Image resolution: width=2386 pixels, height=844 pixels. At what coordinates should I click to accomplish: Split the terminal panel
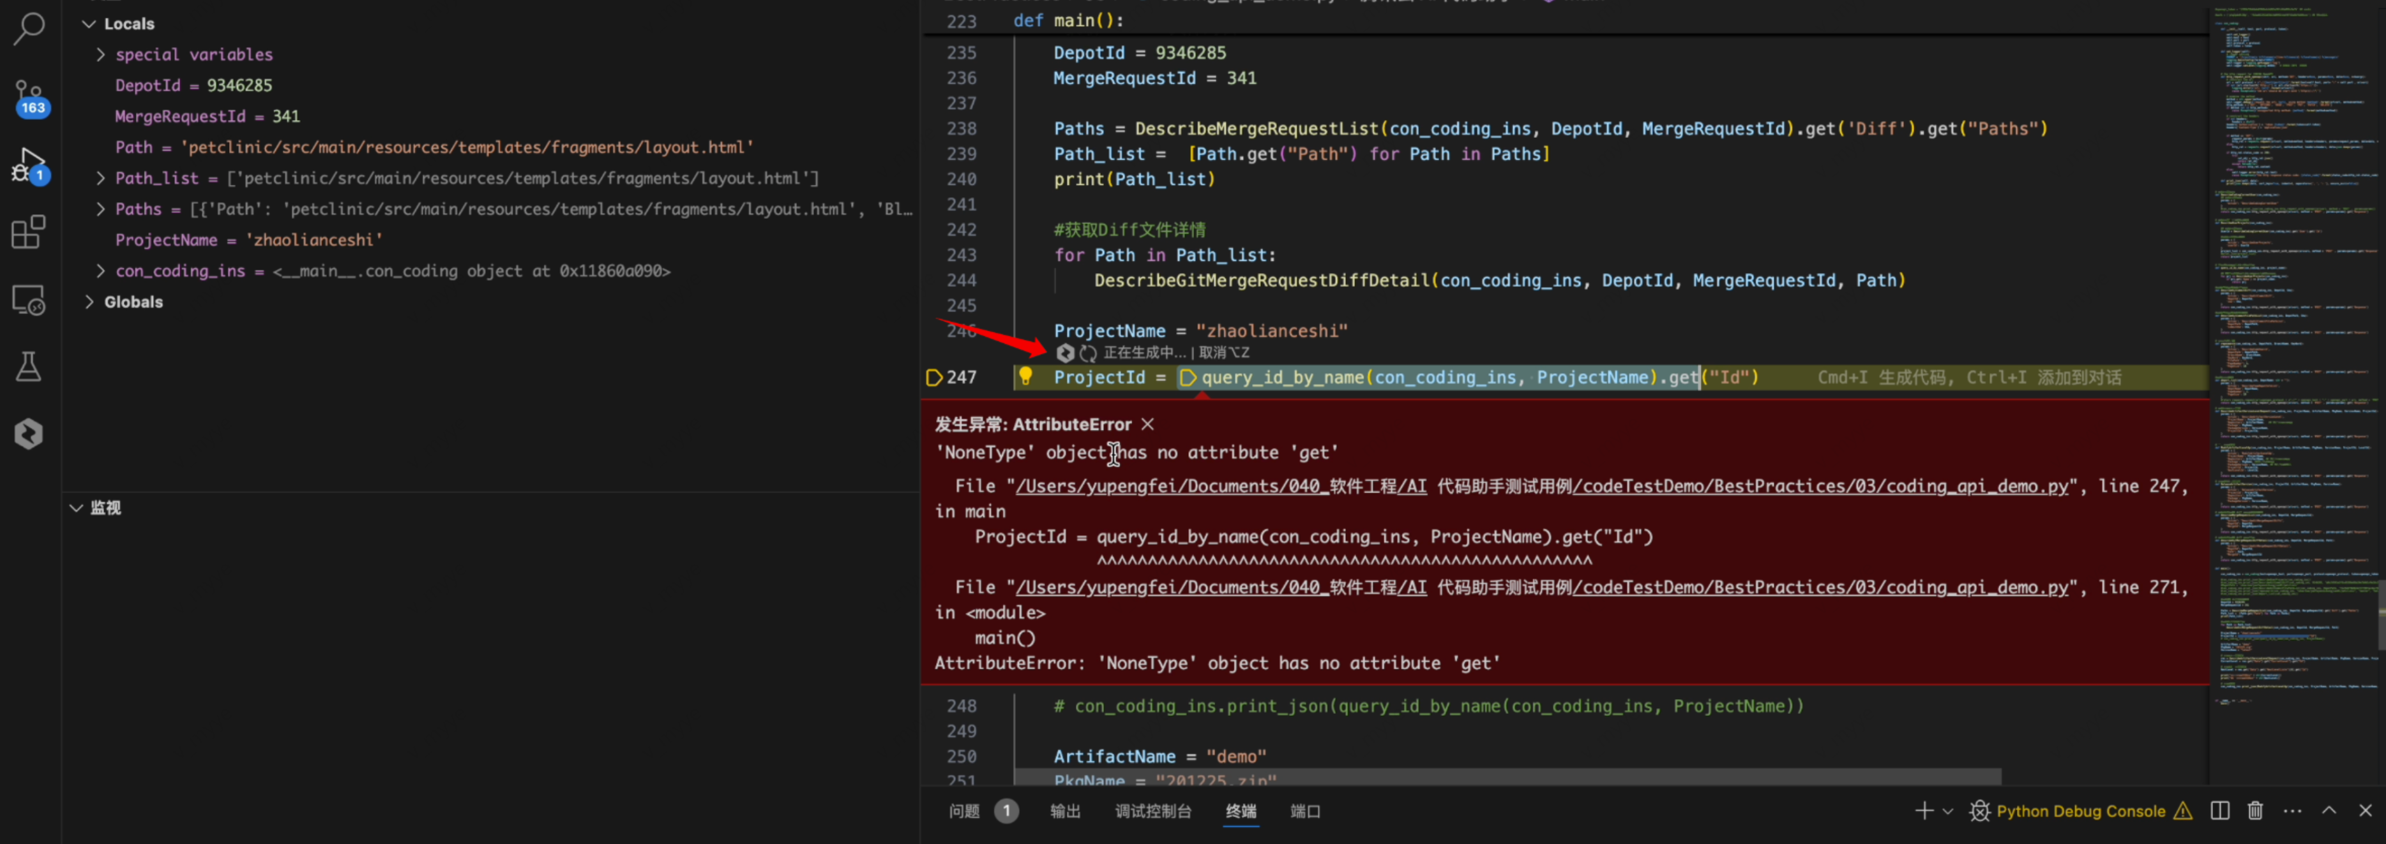coord(2220,811)
